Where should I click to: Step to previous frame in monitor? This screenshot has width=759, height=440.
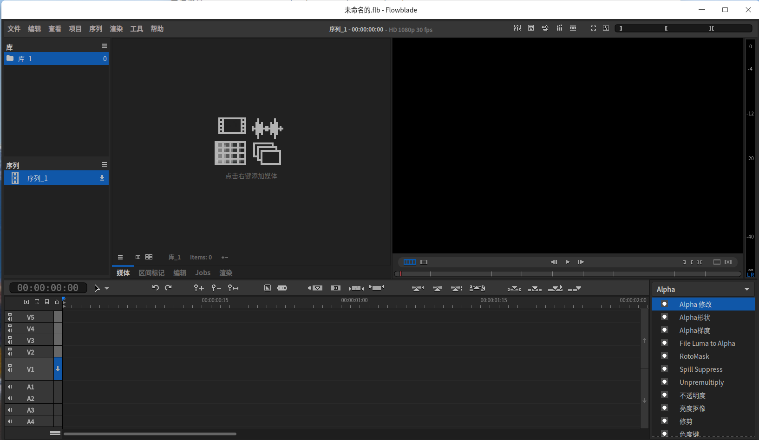pos(554,262)
